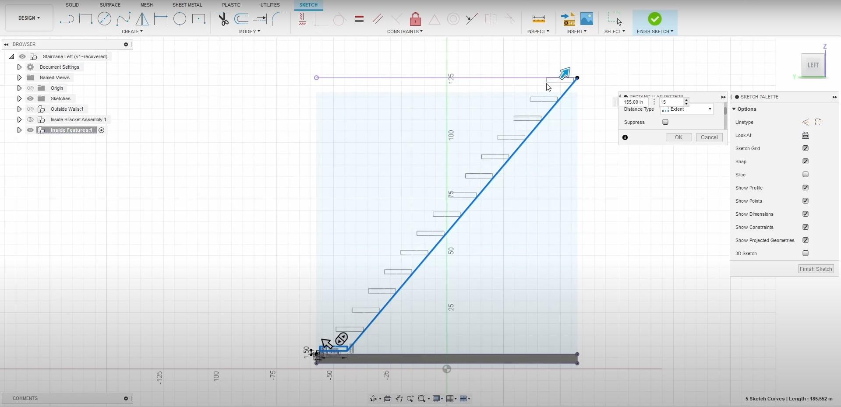Image resolution: width=841 pixels, height=407 pixels.
Task: Activate the Pan hand tool
Action: click(399, 399)
